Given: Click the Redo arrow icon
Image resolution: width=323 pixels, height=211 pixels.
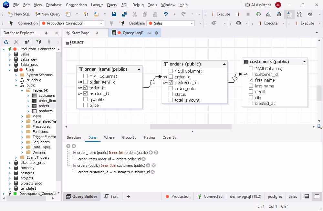Looking at the screenshot, I should (183, 14).
